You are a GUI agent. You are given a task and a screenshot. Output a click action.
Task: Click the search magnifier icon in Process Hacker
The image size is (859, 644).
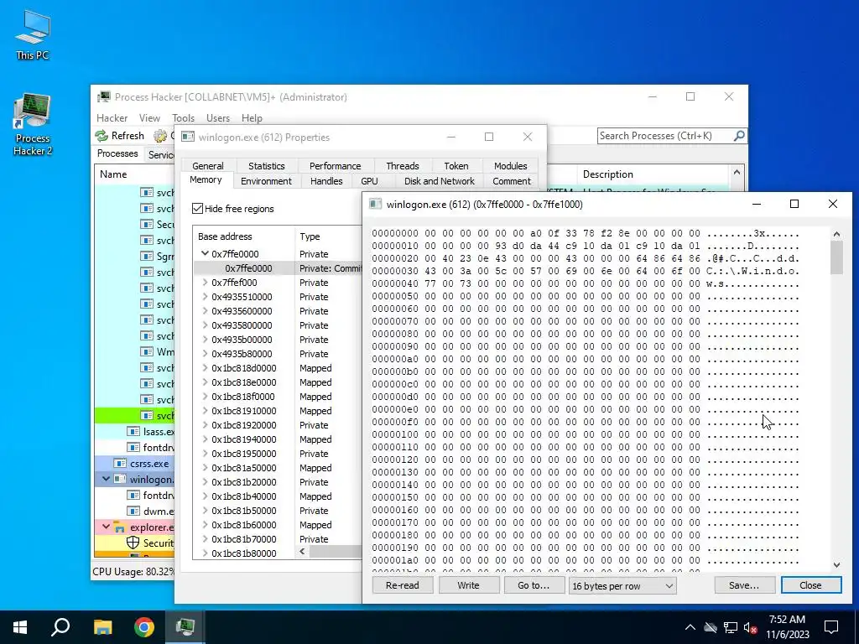click(739, 136)
